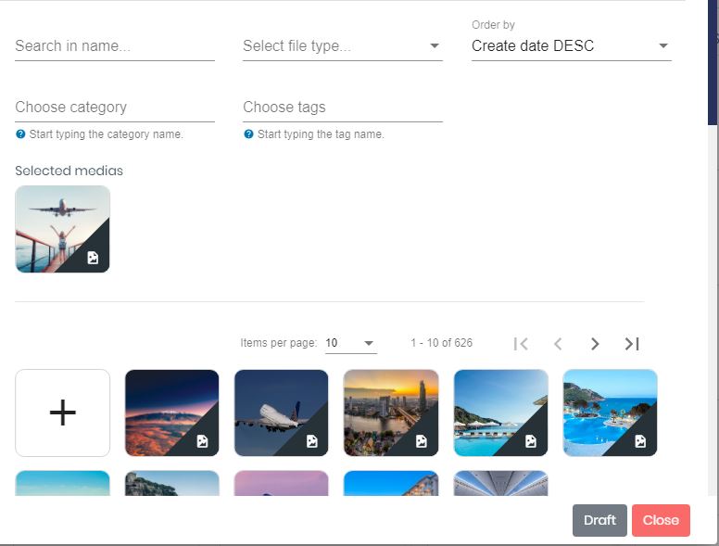Go to the last page
The height and width of the screenshot is (546, 719).
tap(632, 344)
